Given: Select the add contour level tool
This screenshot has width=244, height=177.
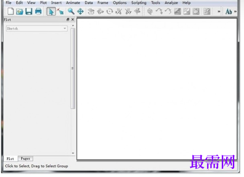Looking at the screenshot, I should pos(178,12).
